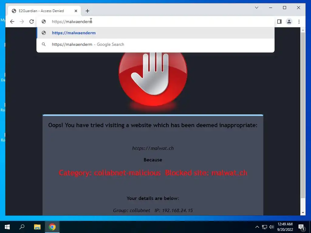Open the network status tray icon
Viewport: 311px width, 233px height.
pyautogui.click(x=265, y=227)
